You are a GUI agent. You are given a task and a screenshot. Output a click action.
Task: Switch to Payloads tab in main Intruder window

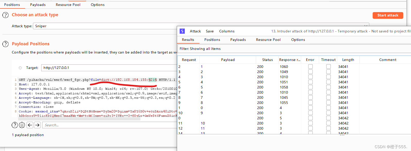click(38, 5)
